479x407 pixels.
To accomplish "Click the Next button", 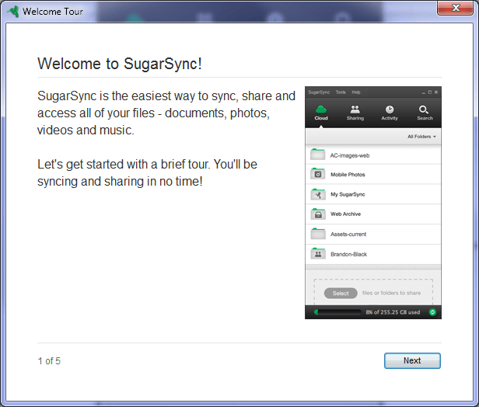I will 412,360.
